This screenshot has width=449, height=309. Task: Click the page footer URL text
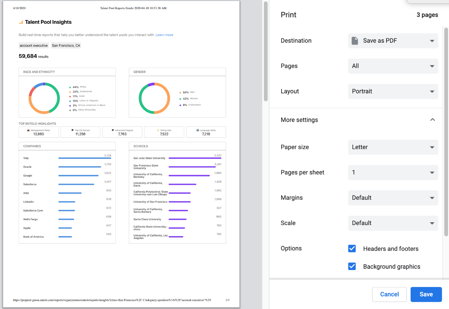[112, 300]
